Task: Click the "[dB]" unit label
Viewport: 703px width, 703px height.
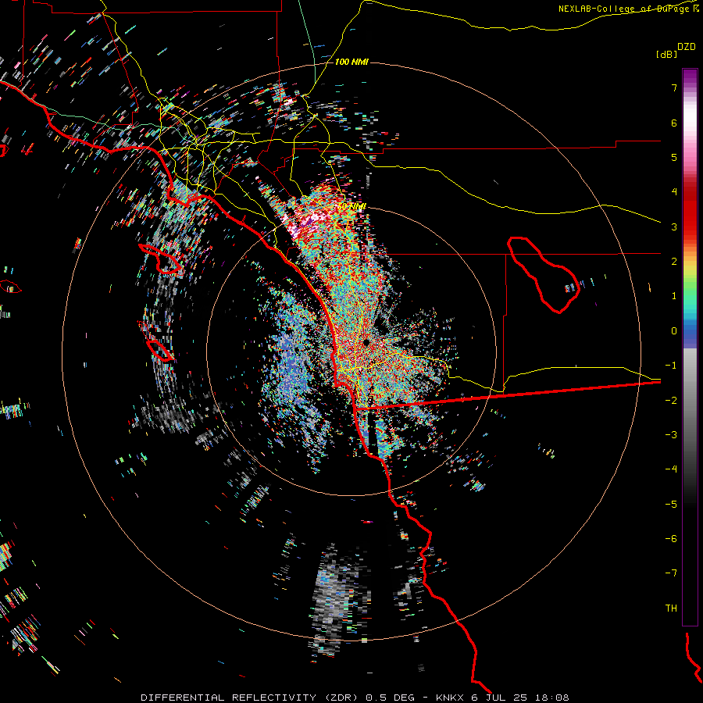Action: (666, 54)
